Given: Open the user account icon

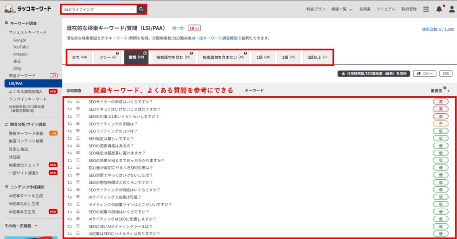Looking at the screenshot, I should click(x=452, y=9).
